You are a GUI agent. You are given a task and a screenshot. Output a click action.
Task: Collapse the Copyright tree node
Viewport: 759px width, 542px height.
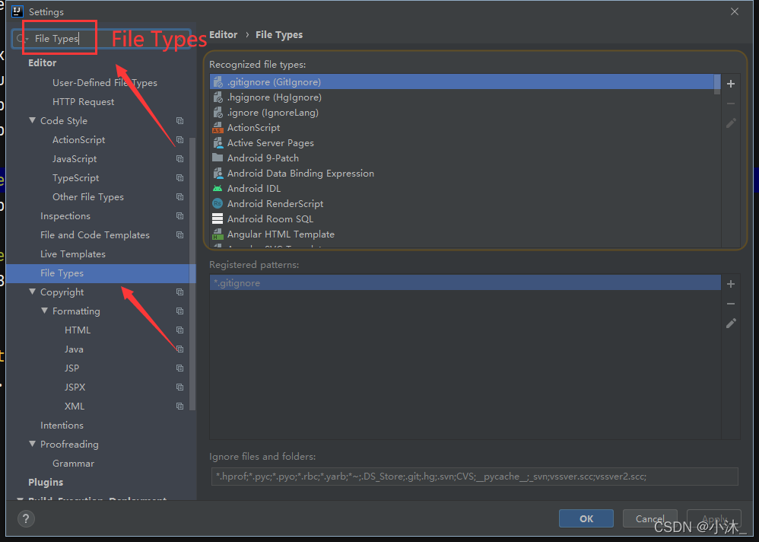pyautogui.click(x=33, y=292)
